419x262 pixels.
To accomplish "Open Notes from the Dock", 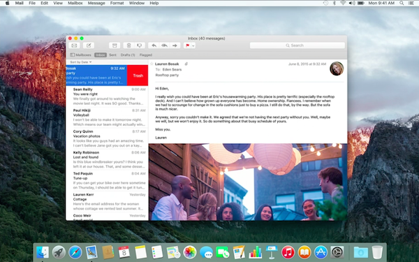I will click(141, 252).
